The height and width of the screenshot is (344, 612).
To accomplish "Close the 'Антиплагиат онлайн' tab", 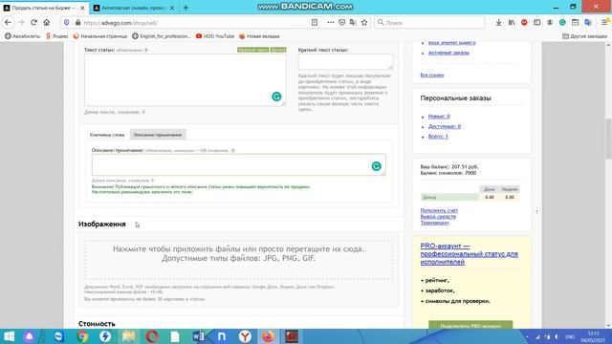I will click(x=172, y=8).
